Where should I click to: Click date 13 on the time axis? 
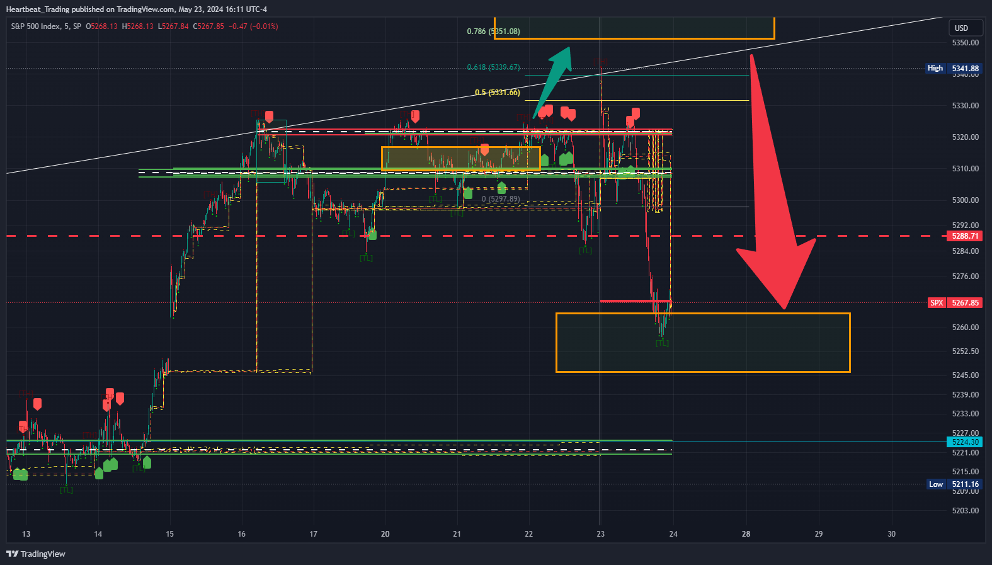point(26,534)
